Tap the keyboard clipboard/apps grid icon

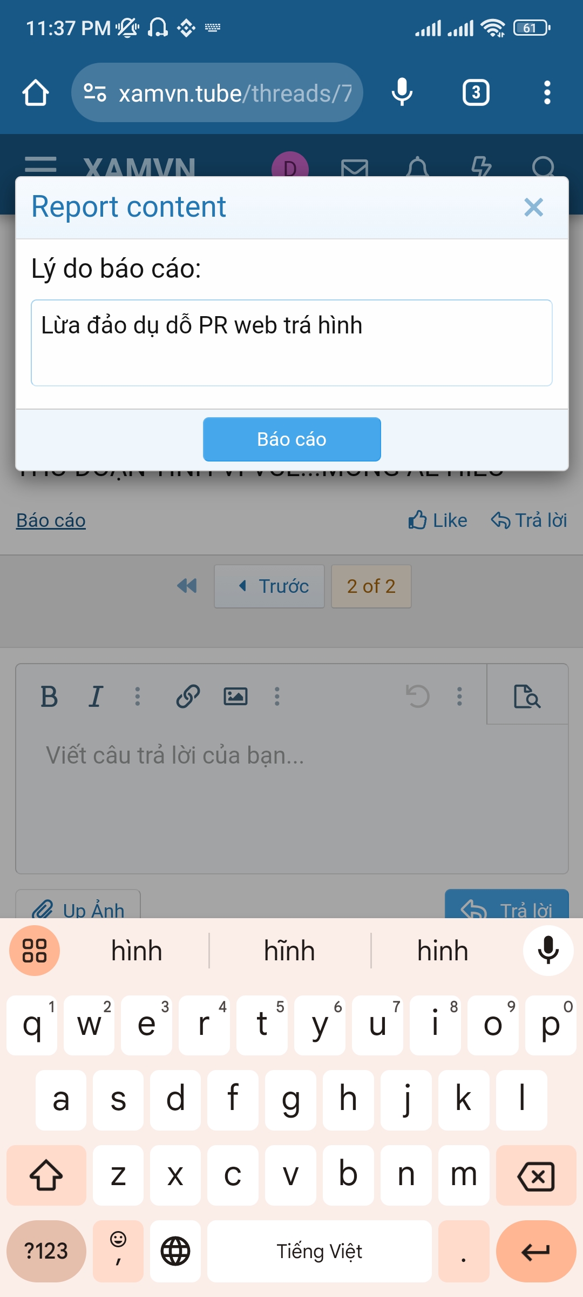pyautogui.click(x=35, y=951)
